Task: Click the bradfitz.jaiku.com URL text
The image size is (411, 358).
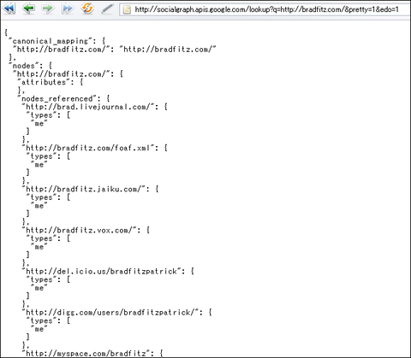Action: click(x=84, y=189)
